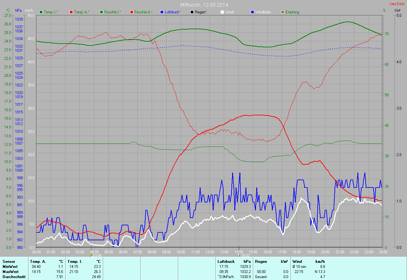Image resolution: width=407 pixels, height=280 pixels.
Task: Click the "hPa" axis unit label above the chart
Action: point(18,10)
